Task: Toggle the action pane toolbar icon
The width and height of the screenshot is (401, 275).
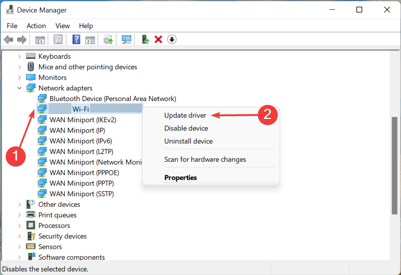Action: (90, 40)
